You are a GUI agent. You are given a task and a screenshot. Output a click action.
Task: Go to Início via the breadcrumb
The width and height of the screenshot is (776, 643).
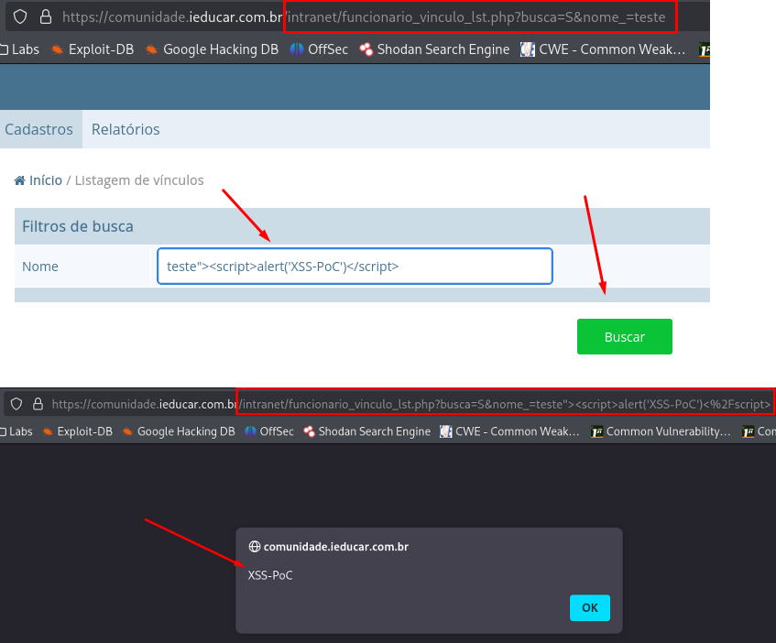46,180
